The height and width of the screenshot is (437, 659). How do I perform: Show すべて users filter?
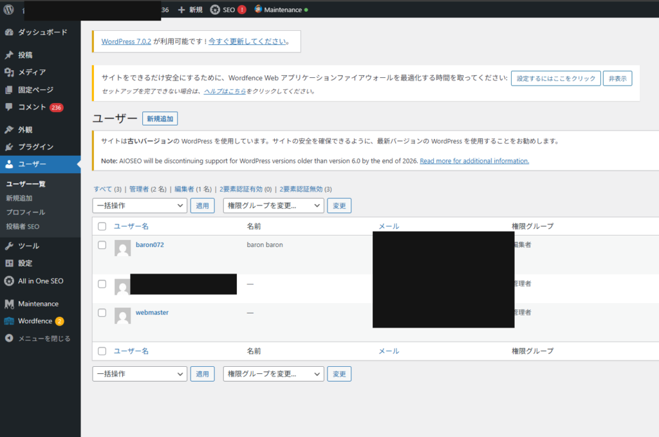coord(103,189)
